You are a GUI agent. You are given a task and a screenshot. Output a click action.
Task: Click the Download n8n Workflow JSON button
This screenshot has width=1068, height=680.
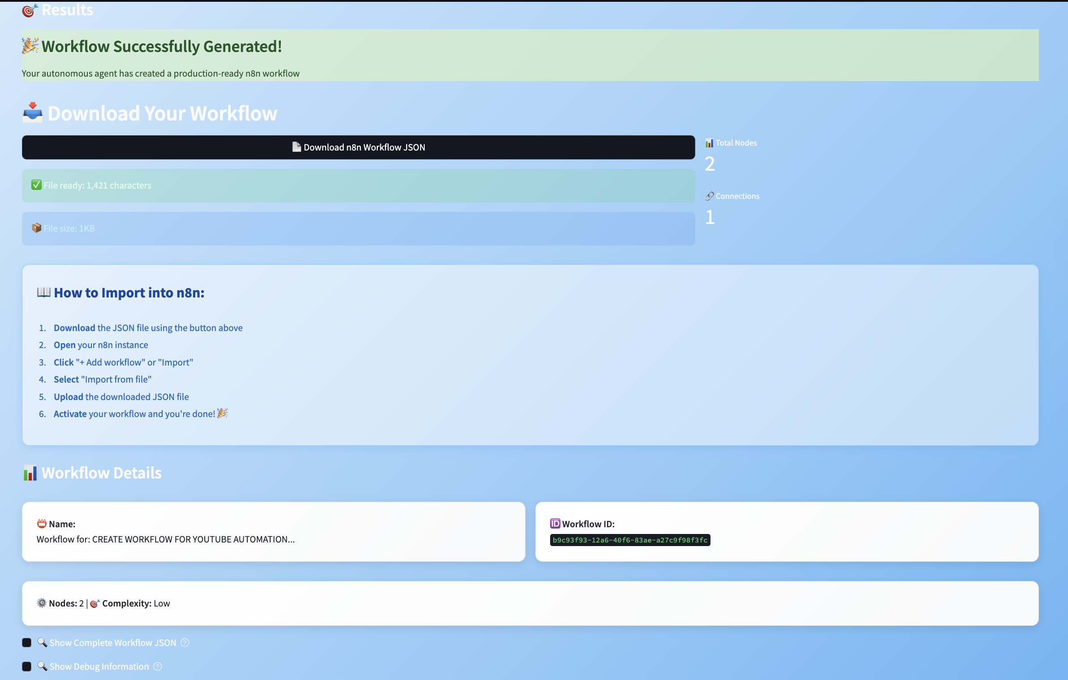tap(358, 147)
